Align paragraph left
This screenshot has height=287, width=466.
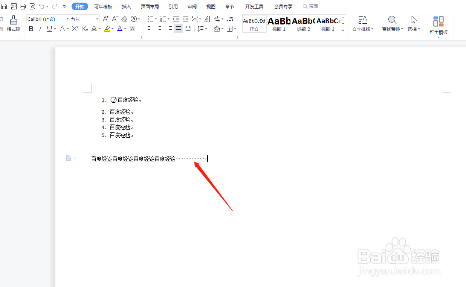point(150,29)
